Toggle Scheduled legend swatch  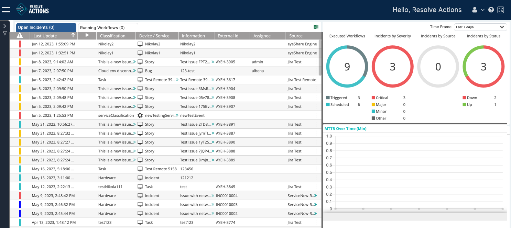[x=328, y=105]
